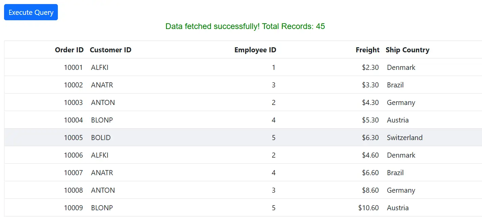The image size is (482, 217).
Task: Select Order ID cell 10006
Action: coord(73,155)
